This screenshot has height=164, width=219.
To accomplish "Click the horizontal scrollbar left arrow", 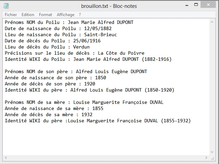I will click(x=6, y=158).
